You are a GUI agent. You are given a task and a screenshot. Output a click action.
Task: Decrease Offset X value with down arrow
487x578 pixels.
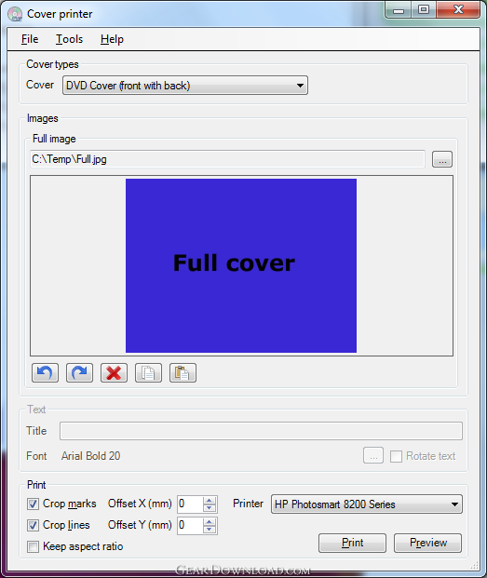point(210,508)
